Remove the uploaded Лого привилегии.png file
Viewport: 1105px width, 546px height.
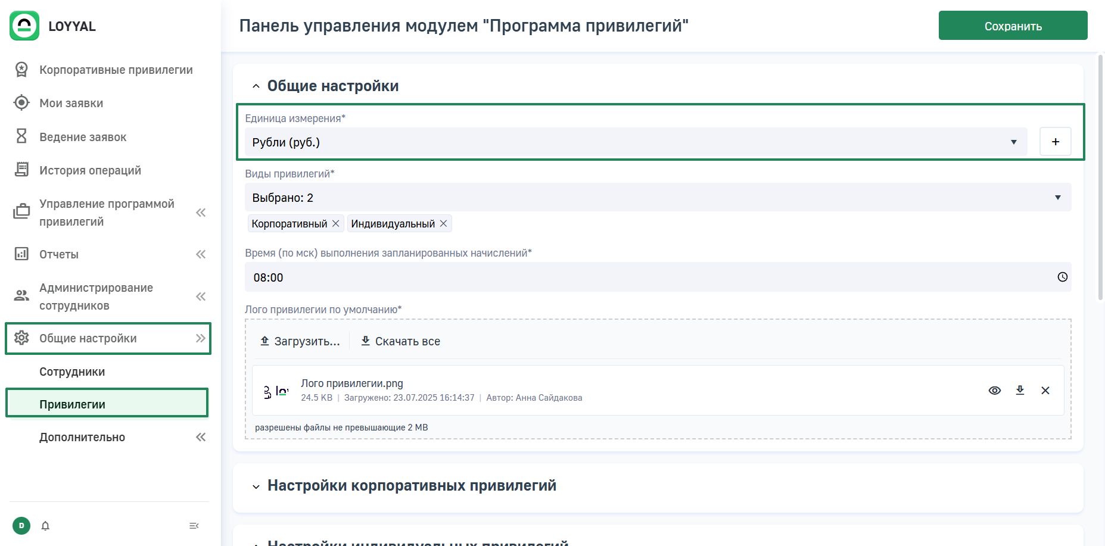1045,391
